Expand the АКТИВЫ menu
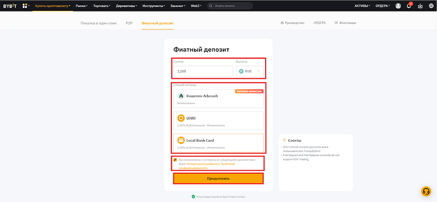Screen dimensions: 437x202 362,6
